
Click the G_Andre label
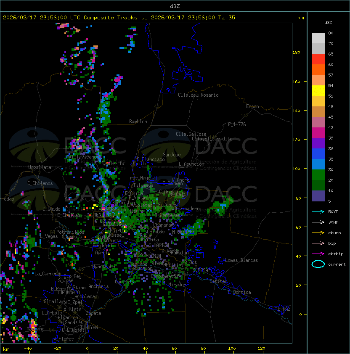click(x=180, y=180)
